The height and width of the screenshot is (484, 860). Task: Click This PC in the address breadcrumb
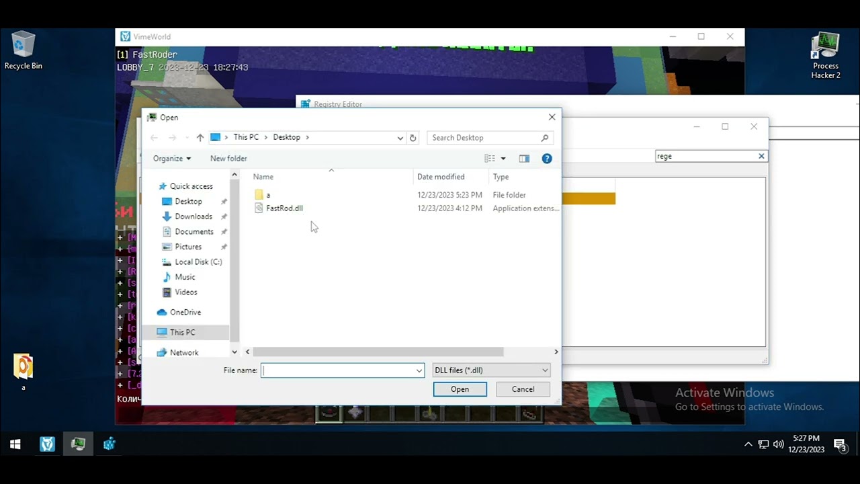coord(246,137)
